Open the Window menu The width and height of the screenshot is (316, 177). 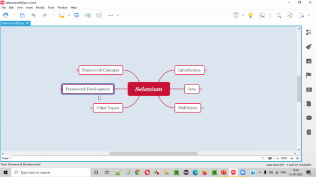point(62,8)
